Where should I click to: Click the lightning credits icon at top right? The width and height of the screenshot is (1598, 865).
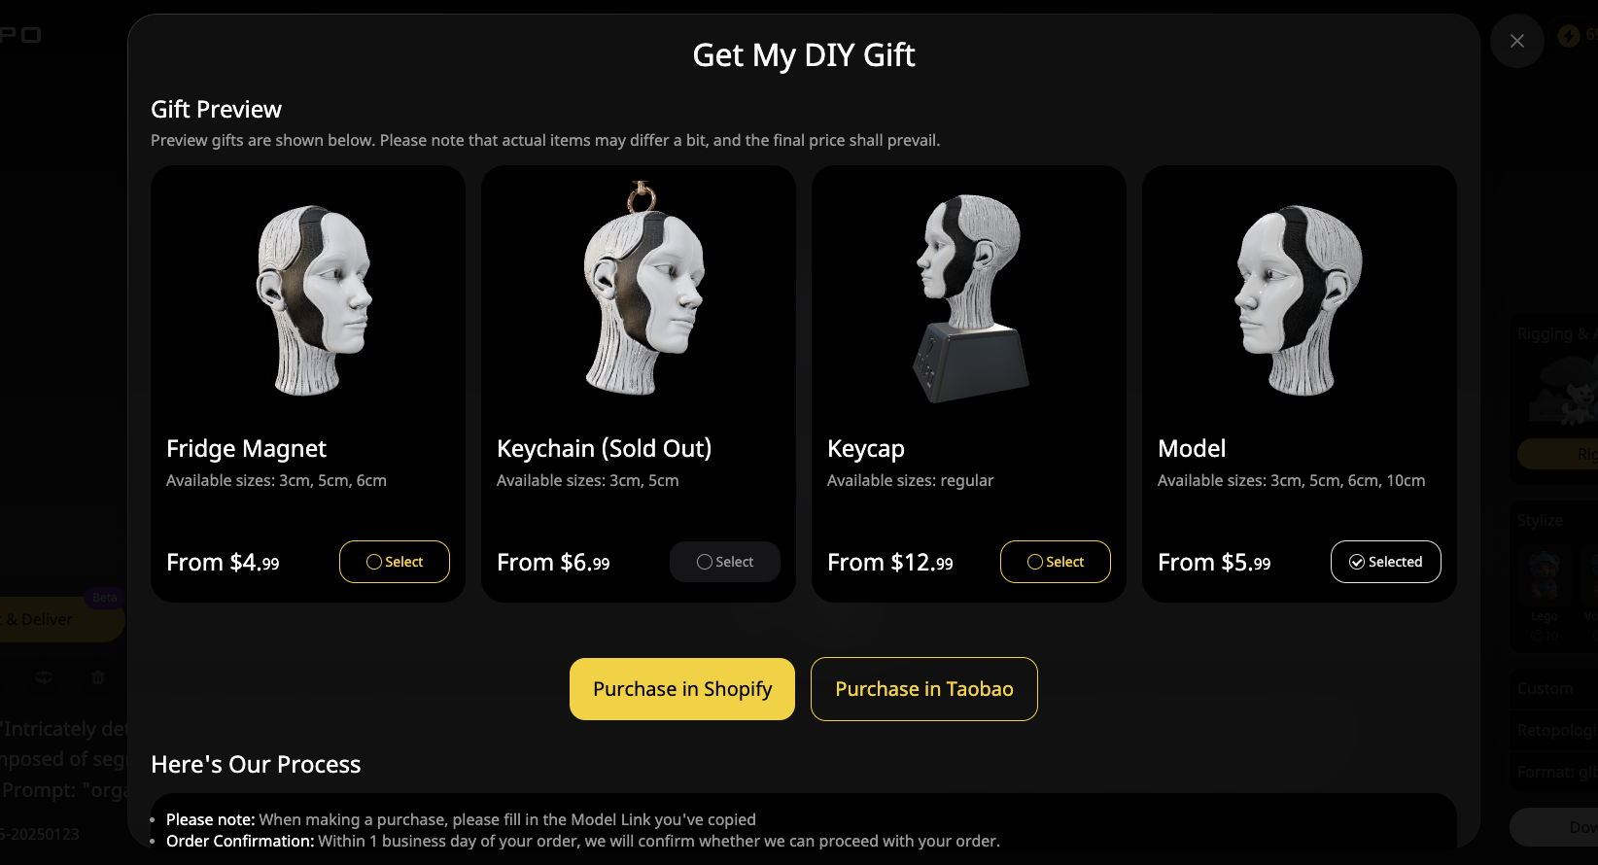1568,36
